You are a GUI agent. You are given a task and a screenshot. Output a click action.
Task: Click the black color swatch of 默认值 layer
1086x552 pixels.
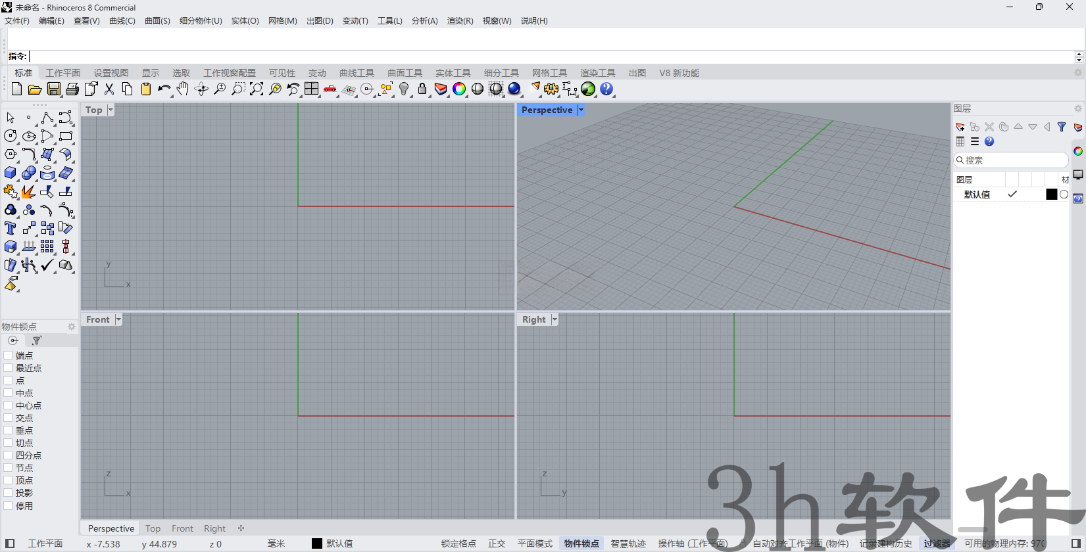pyautogui.click(x=1052, y=195)
